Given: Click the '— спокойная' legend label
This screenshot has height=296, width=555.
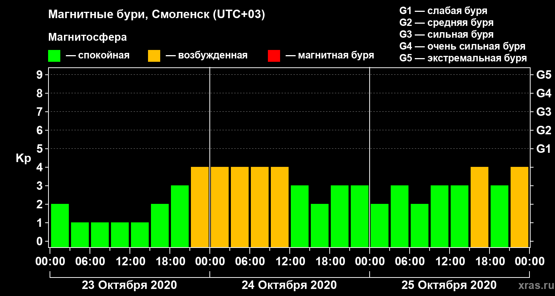Looking at the screenshot, I should click(98, 55).
